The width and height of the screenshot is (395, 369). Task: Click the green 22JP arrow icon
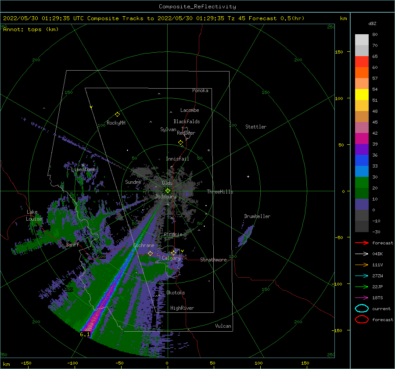point(362,287)
